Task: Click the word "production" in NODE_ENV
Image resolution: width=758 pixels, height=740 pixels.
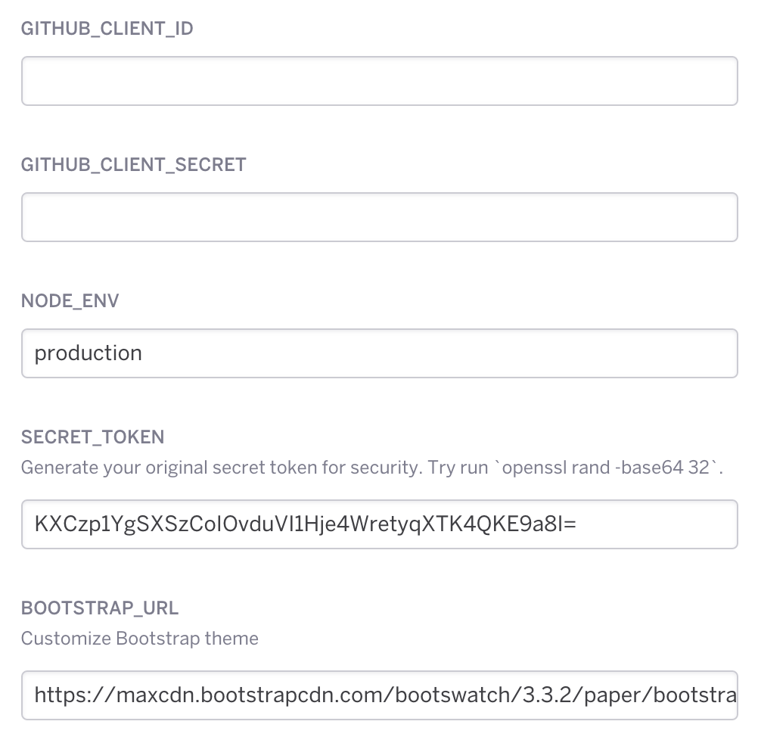Action: (x=89, y=353)
